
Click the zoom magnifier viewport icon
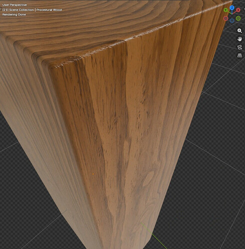tap(239, 30)
